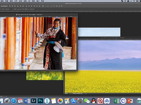Open Photos from the Dock

coord(60,101)
